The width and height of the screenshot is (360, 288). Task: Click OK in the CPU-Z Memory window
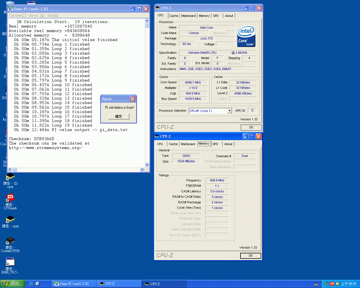point(251,256)
